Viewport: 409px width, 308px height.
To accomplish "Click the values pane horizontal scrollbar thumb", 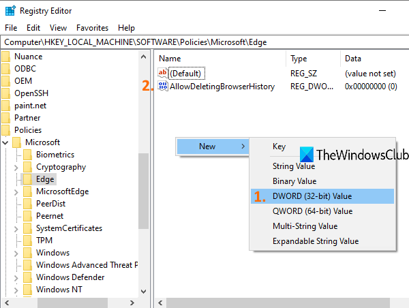I will 278,303.
